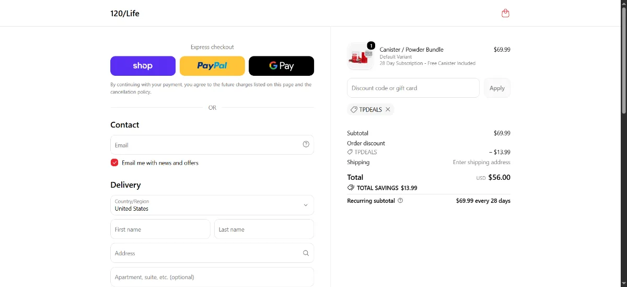Click the 'Contact' section heading
The image size is (627, 287).
coord(125,125)
